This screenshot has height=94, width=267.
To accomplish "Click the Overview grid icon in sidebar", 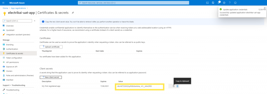I will pos(4,26).
